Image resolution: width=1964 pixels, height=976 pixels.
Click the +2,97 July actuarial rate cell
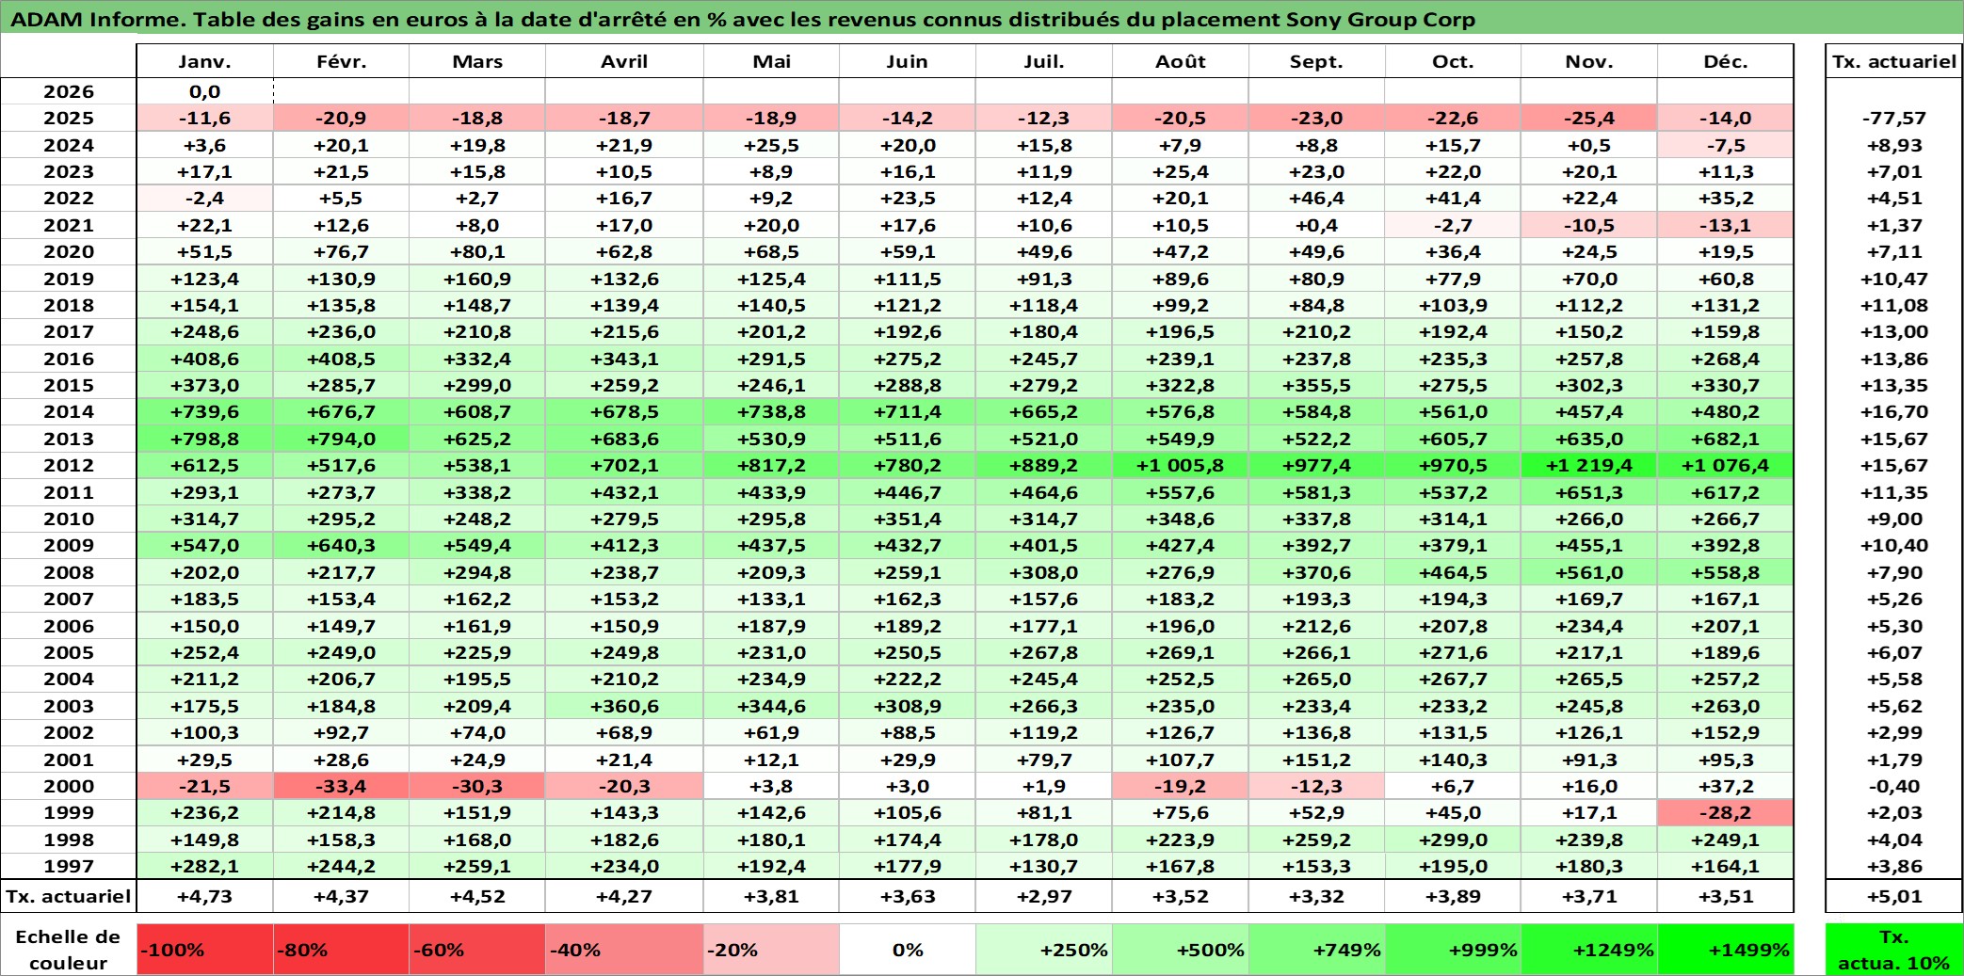[1044, 896]
